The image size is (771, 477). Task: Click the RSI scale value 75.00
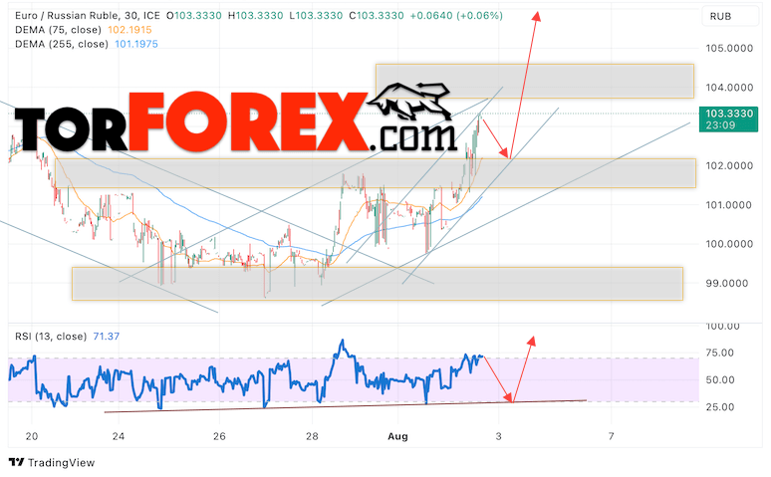(x=720, y=353)
